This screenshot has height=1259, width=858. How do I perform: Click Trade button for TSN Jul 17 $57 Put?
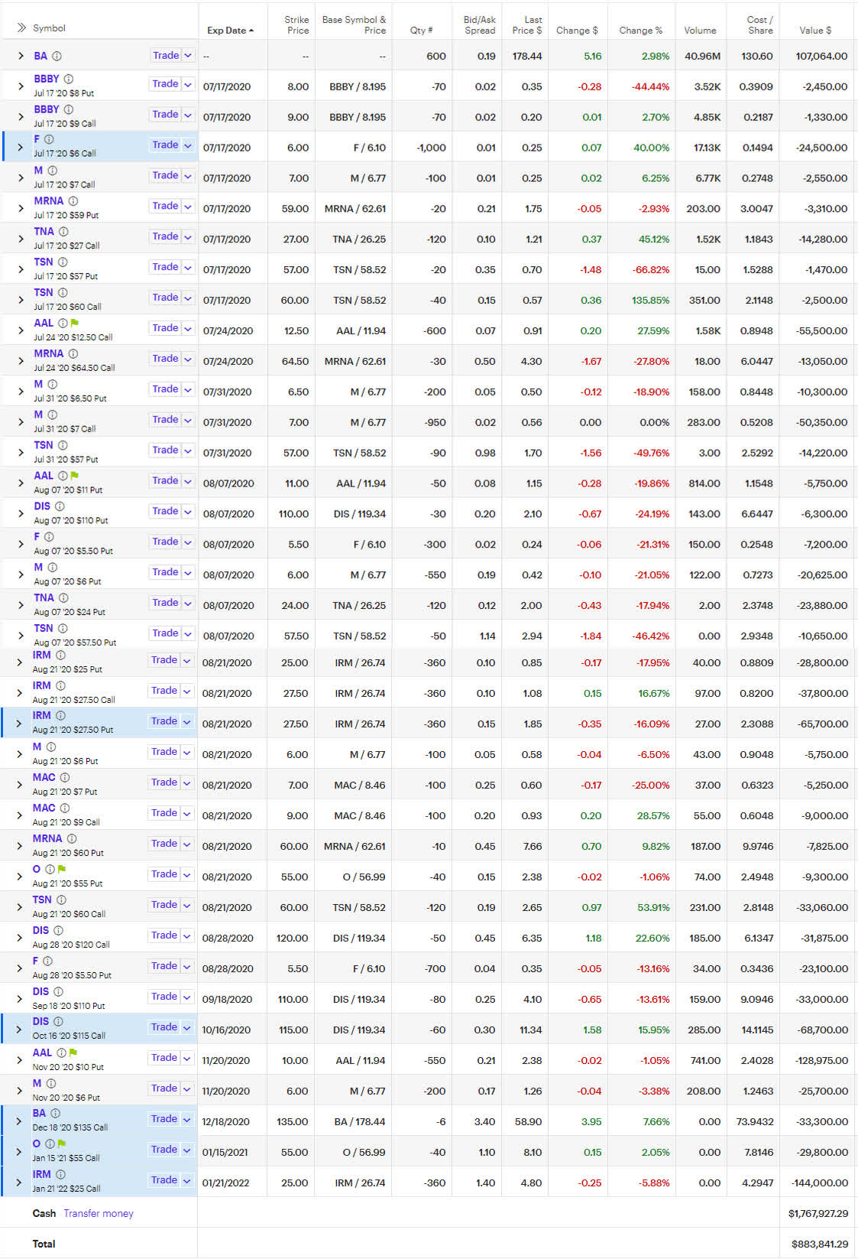point(165,266)
